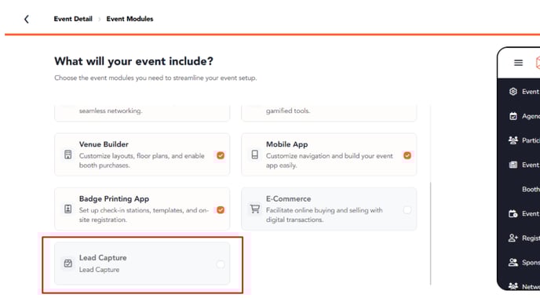
Task: Click the Venue Builder building icon
Action: click(67, 154)
